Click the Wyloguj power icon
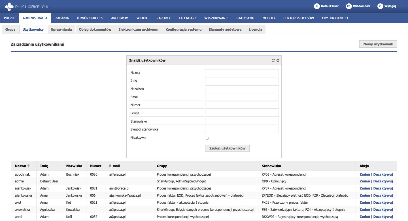Viewport: 408px width, 221px height. (380, 6)
